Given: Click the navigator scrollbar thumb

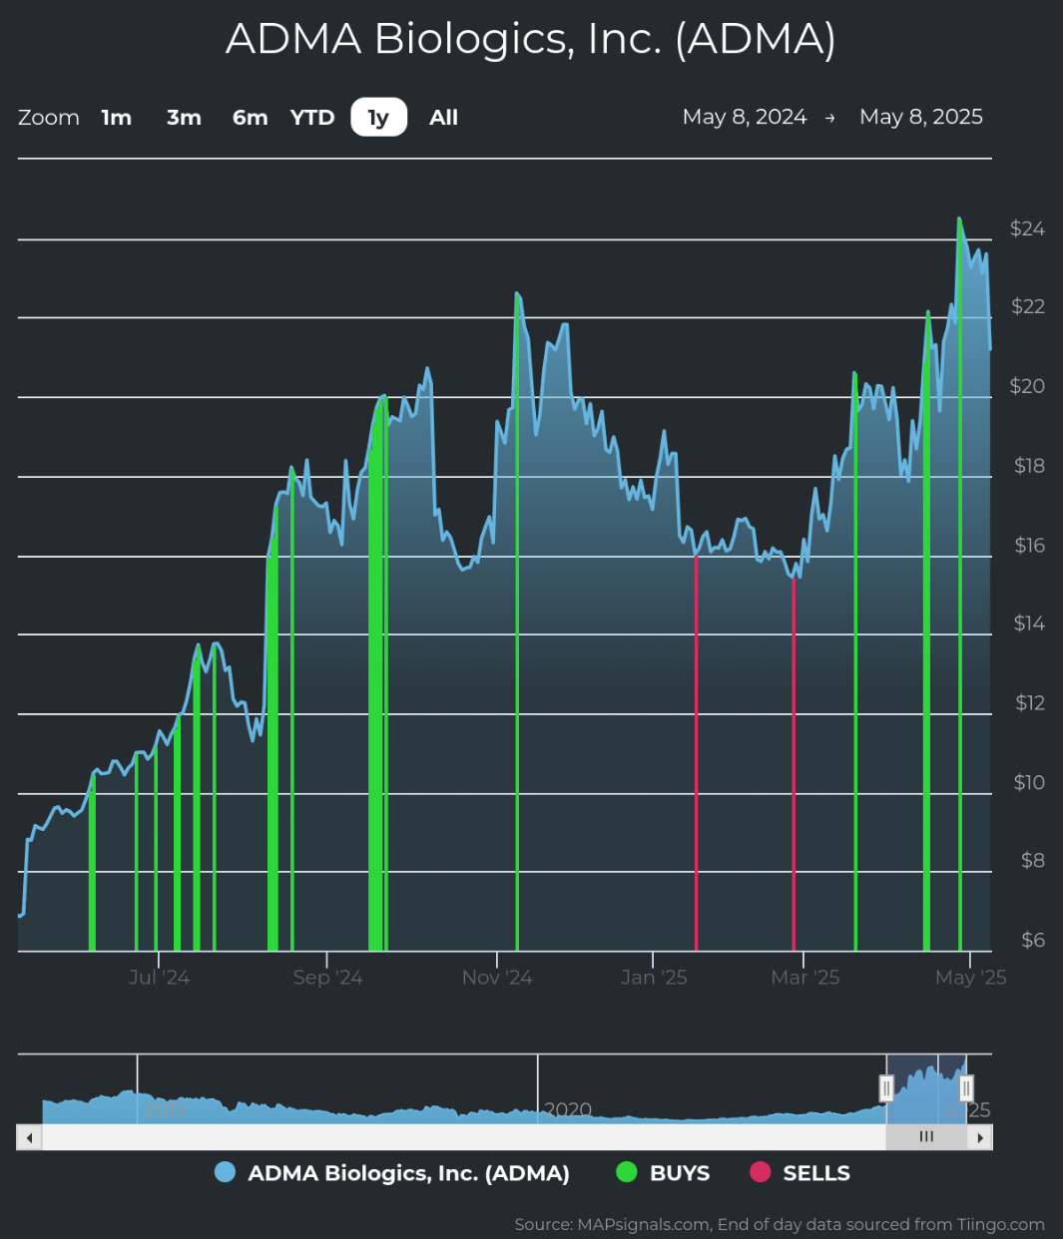Looking at the screenshot, I should 926,1137.
